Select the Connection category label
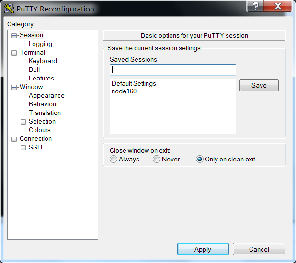This screenshot has width=296, height=263. tap(35, 138)
